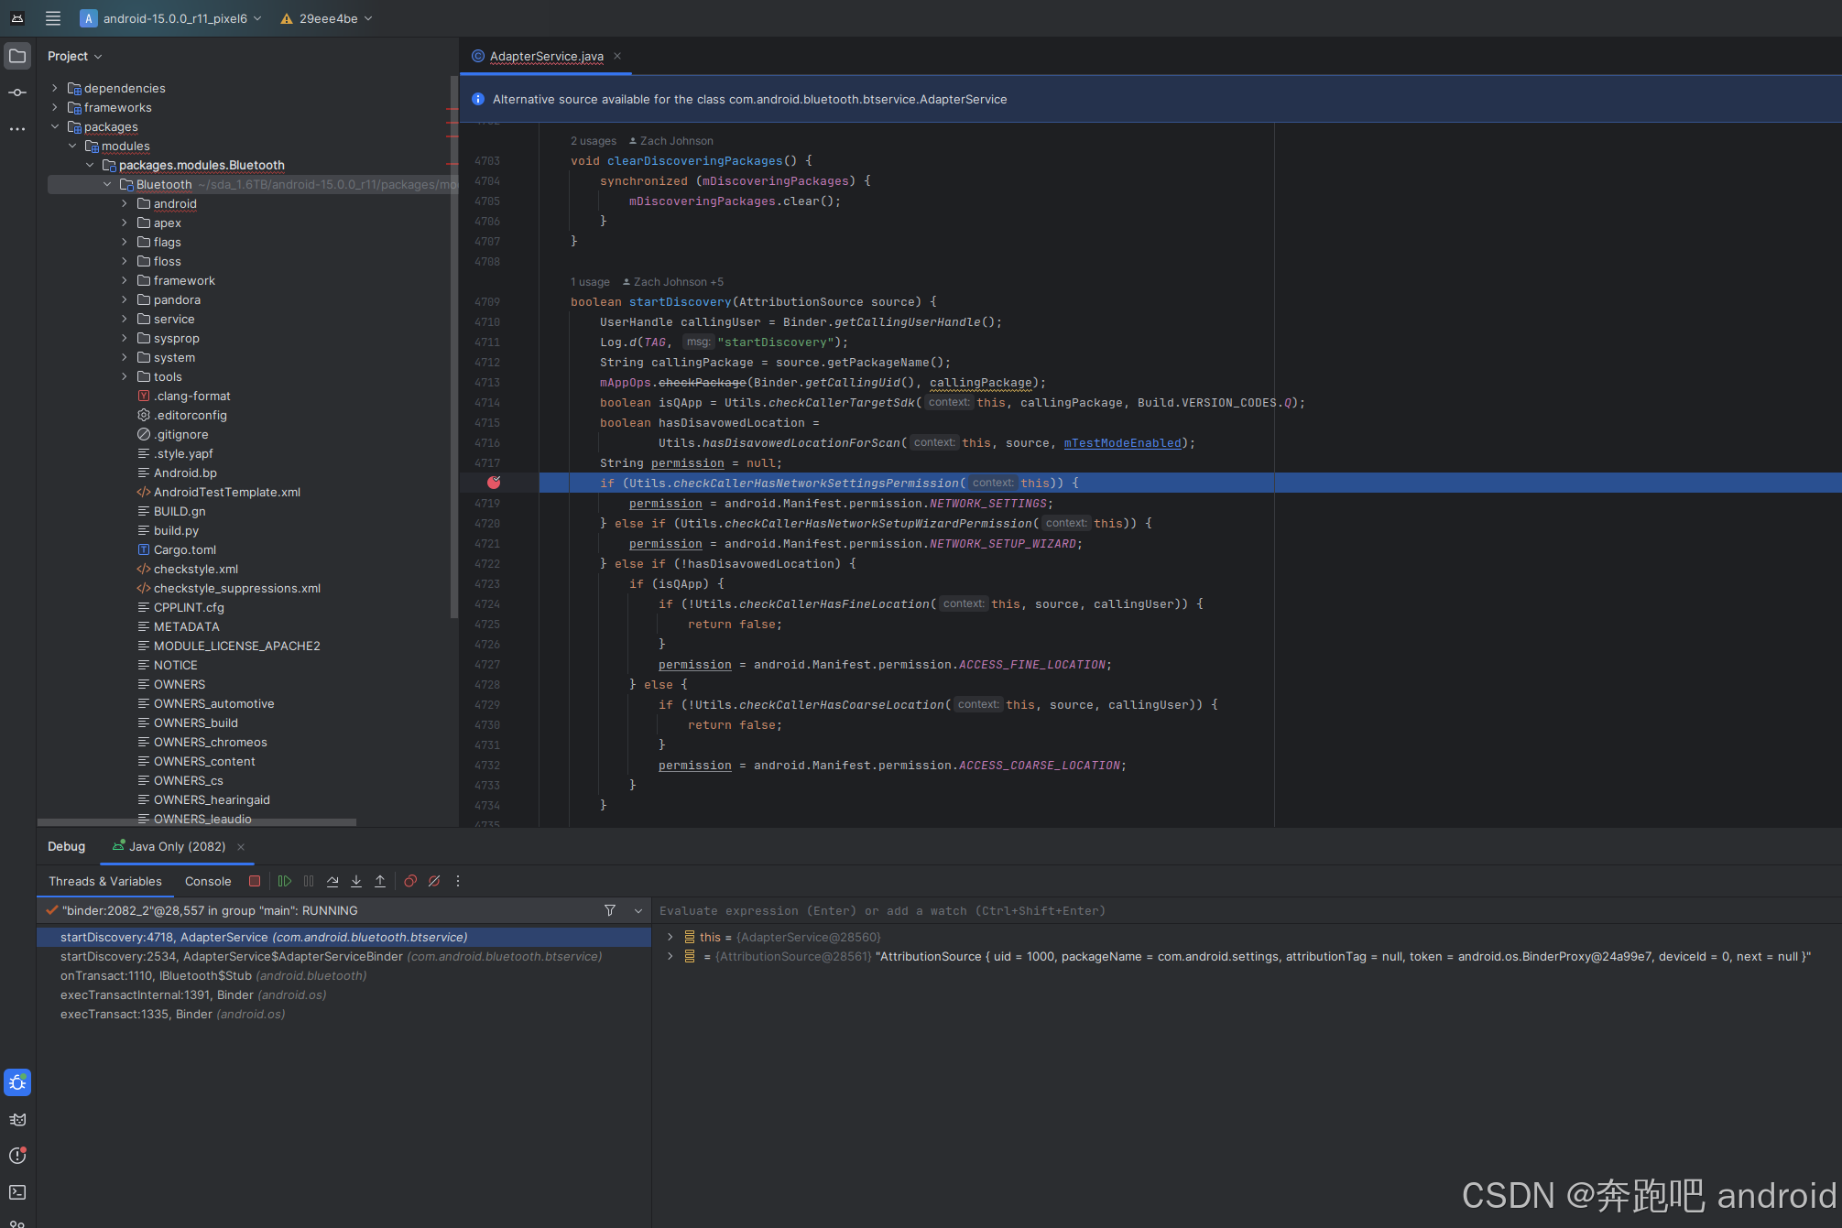The width and height of the screenshot is (1842, 1228).
Task: Open the android-15.0.0_r11_pixel6 run configuration dropdown
Action: [x=257, y=17]
